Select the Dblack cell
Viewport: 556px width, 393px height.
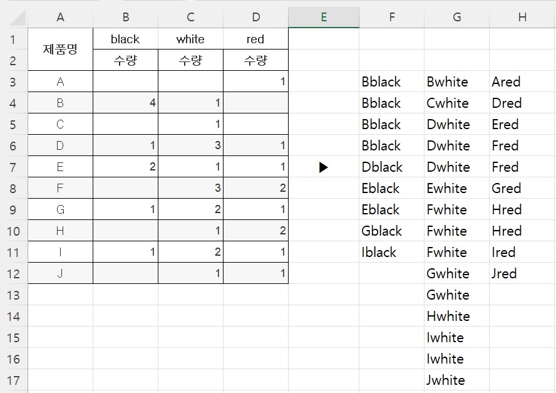(x=392, y=167)
